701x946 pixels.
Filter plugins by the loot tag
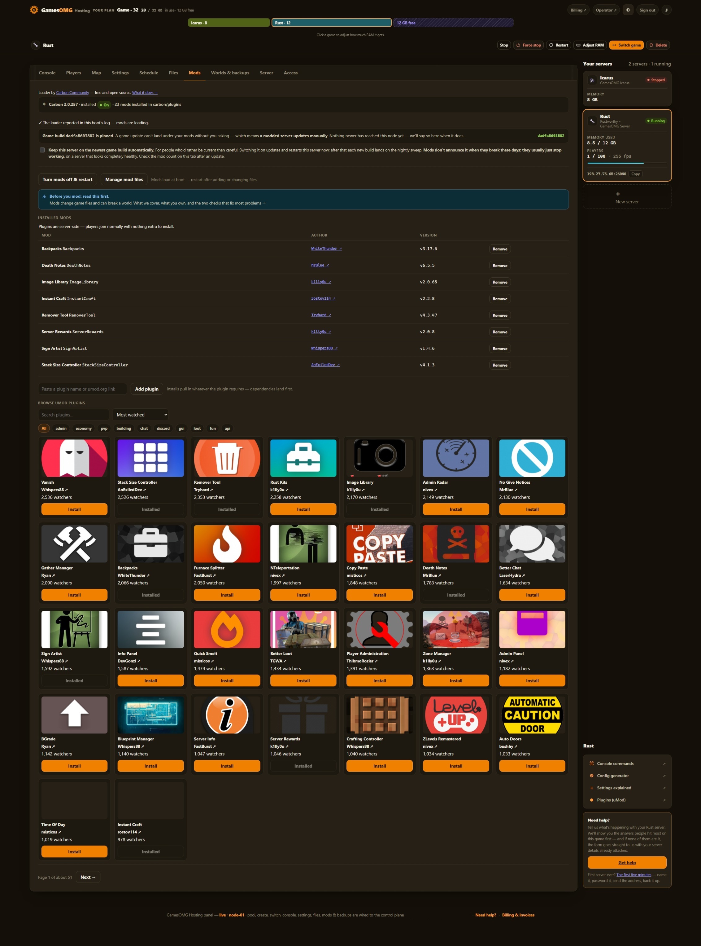(197, 428)
